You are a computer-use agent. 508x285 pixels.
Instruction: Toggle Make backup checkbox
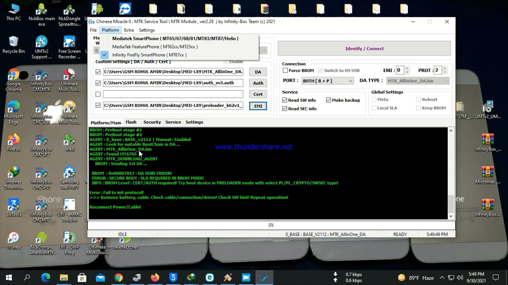click(x=329, y=100)
